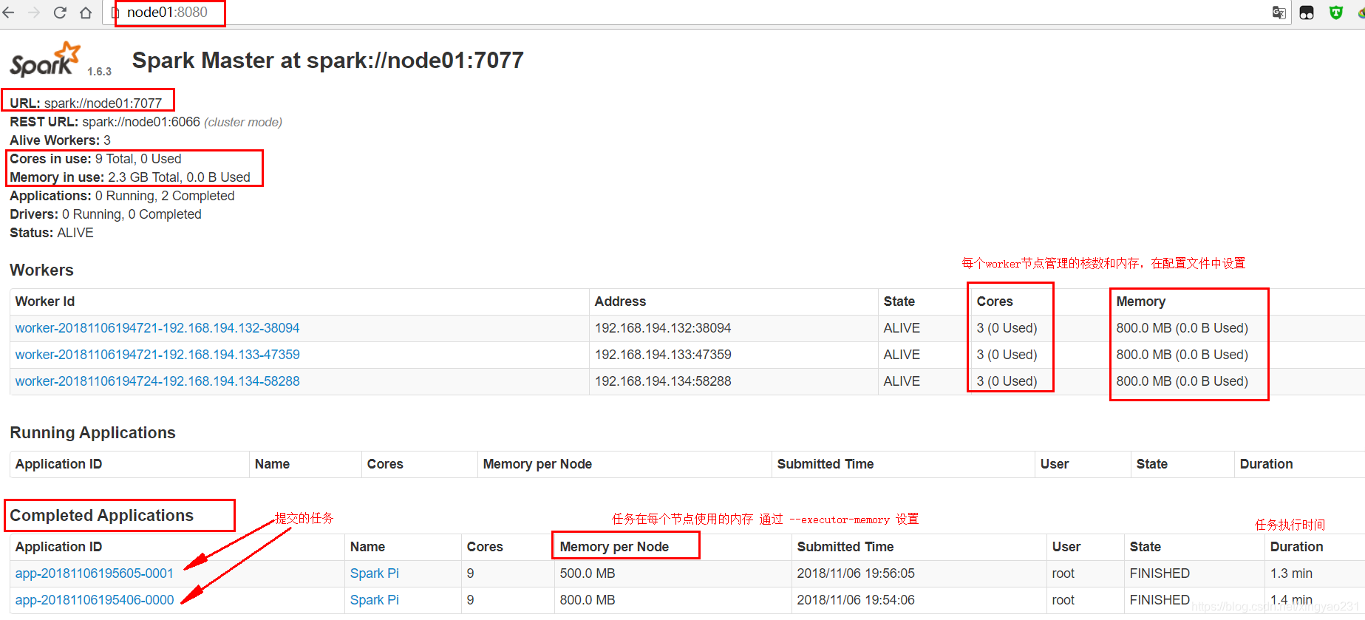Viewport: 1365px width, 620px height.
Task: Select address 192.168.194.133:47359
Action: tap(663, 355)
